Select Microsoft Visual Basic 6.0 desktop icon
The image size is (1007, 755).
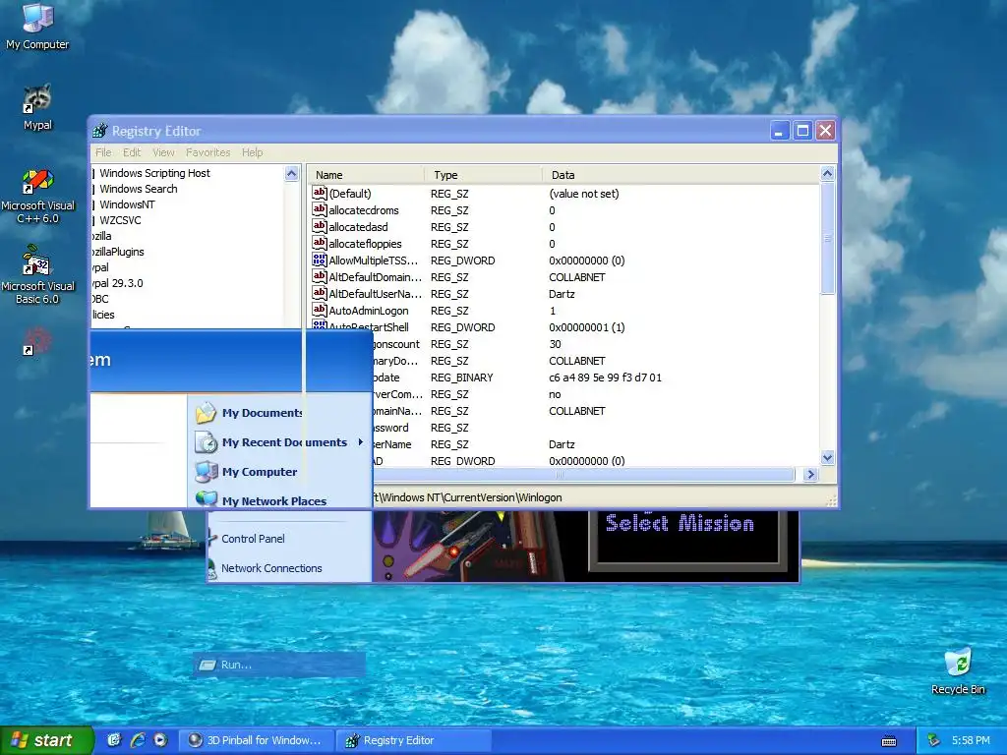point(37,275)
